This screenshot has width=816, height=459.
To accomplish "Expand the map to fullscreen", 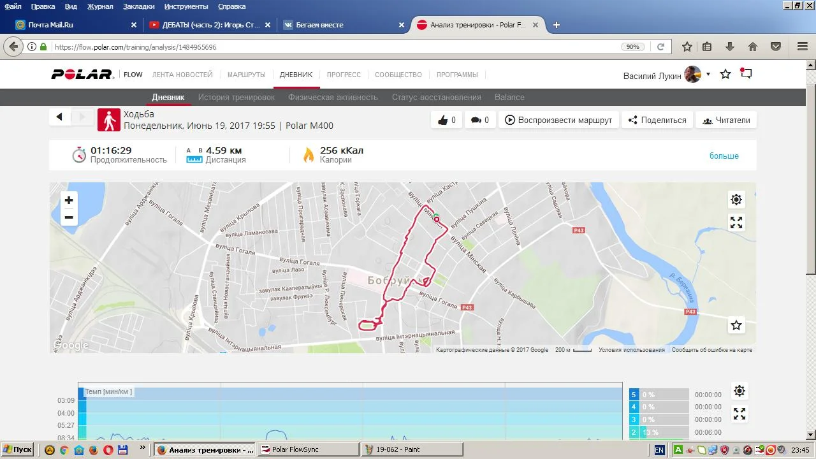I will coord(736,222).
